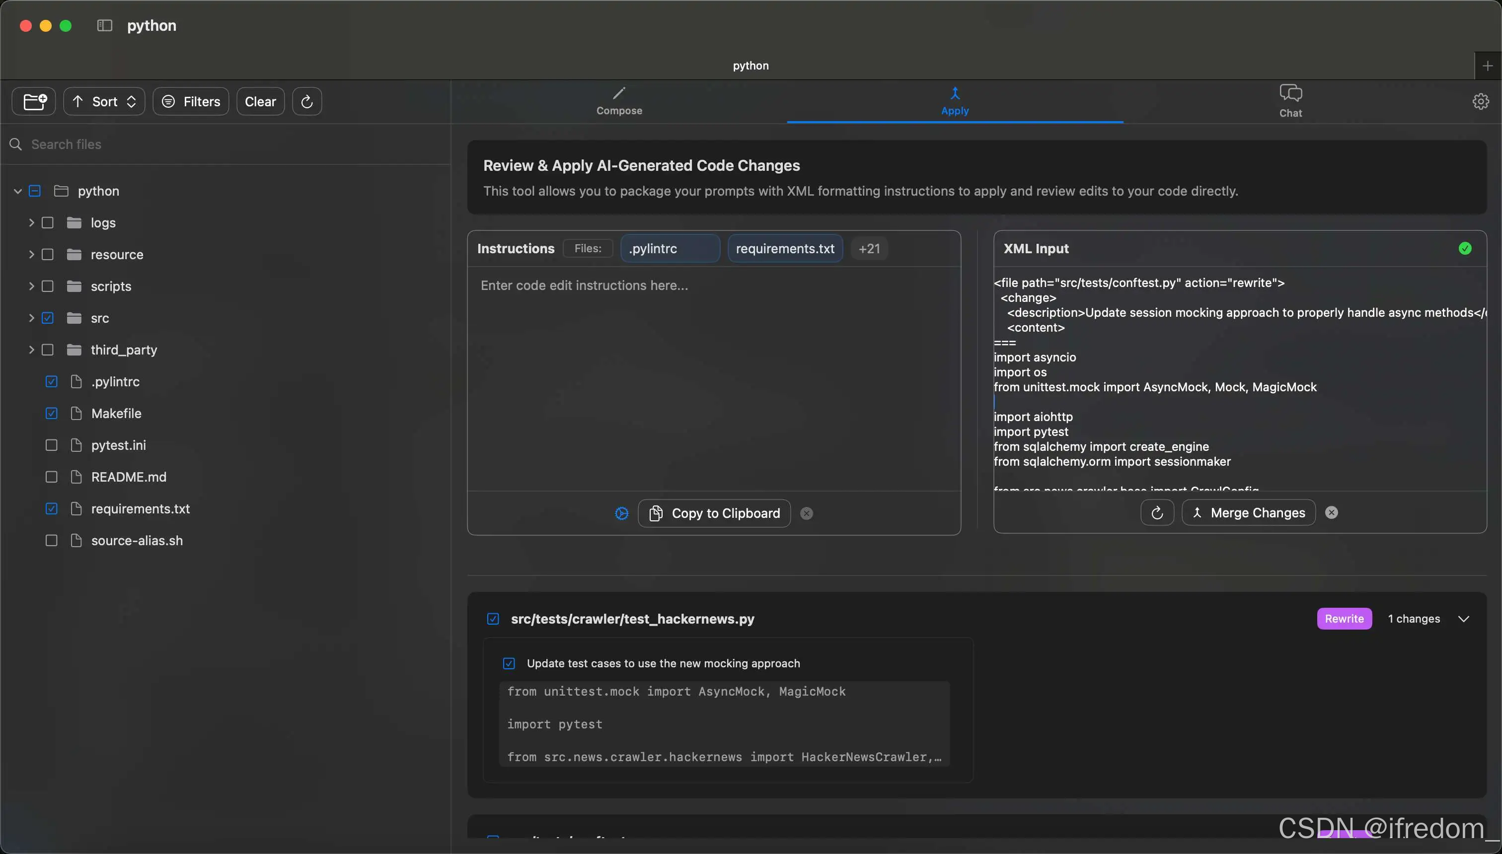This screenshot has width=1502, height=854.
Task: Click the add folder icon
Action: click(34, 101)
